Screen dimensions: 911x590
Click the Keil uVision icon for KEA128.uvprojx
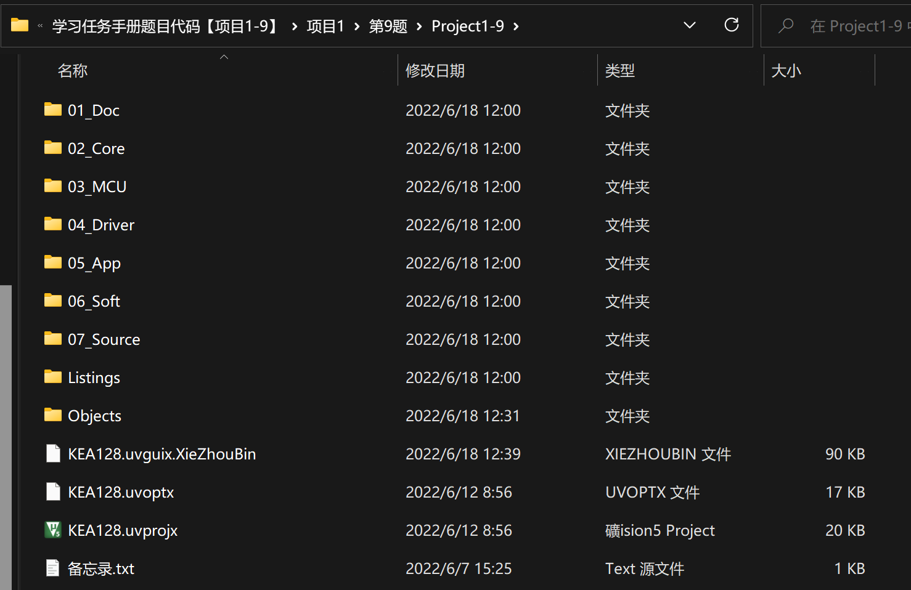(x=53, y=530)
